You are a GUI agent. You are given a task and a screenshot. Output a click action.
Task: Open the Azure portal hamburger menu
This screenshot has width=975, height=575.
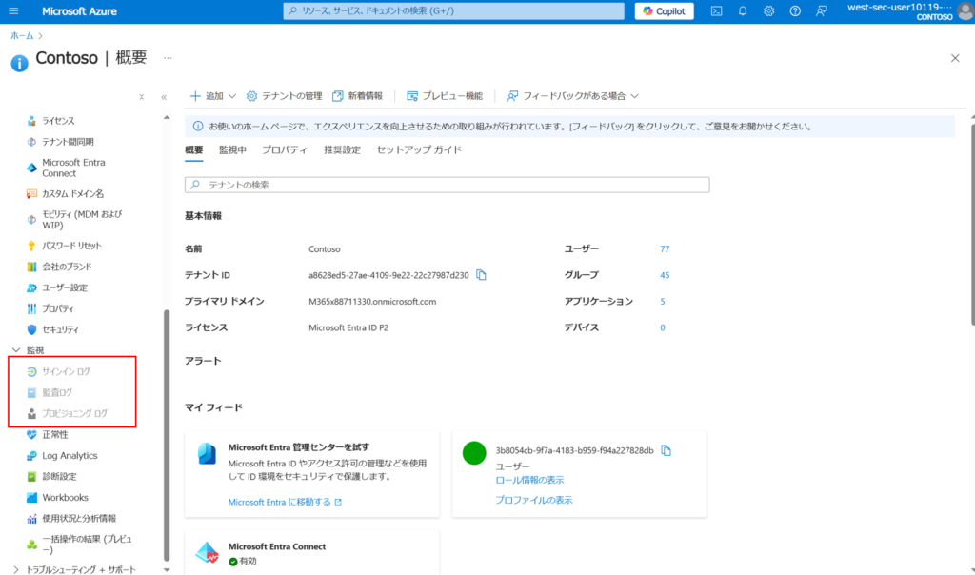click(13, 11)
